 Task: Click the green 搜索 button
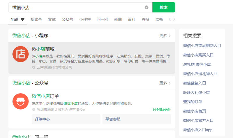pos(164,7)
